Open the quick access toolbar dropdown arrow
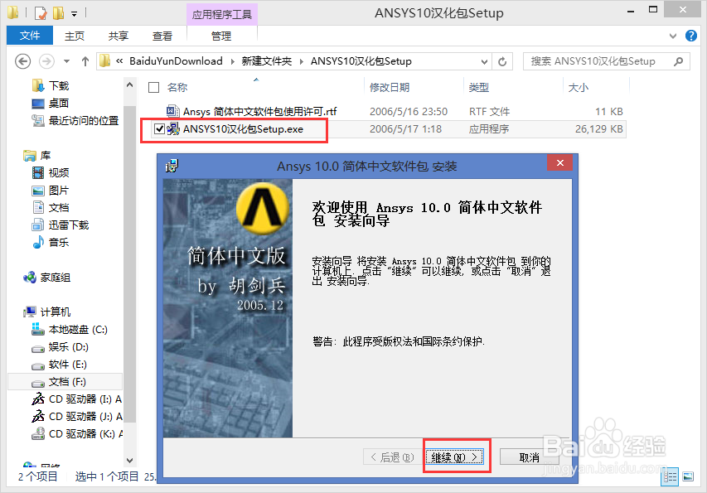Viewport: 707px width, 493px height. pos(73,12)
